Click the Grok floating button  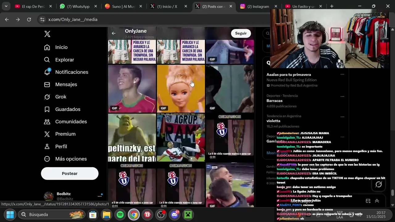pos(379,184)
